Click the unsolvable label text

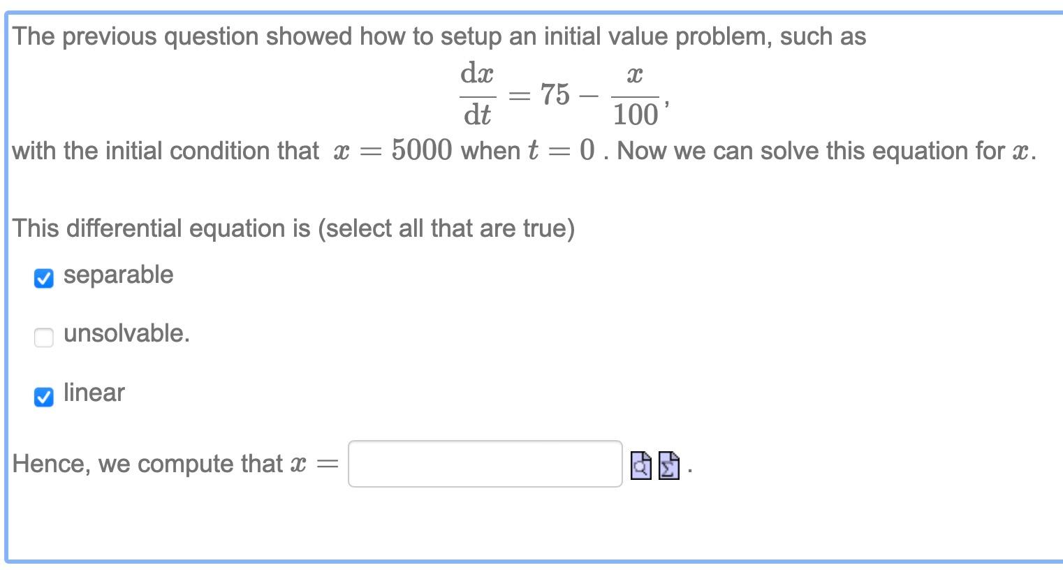click(x=126, y=334)
